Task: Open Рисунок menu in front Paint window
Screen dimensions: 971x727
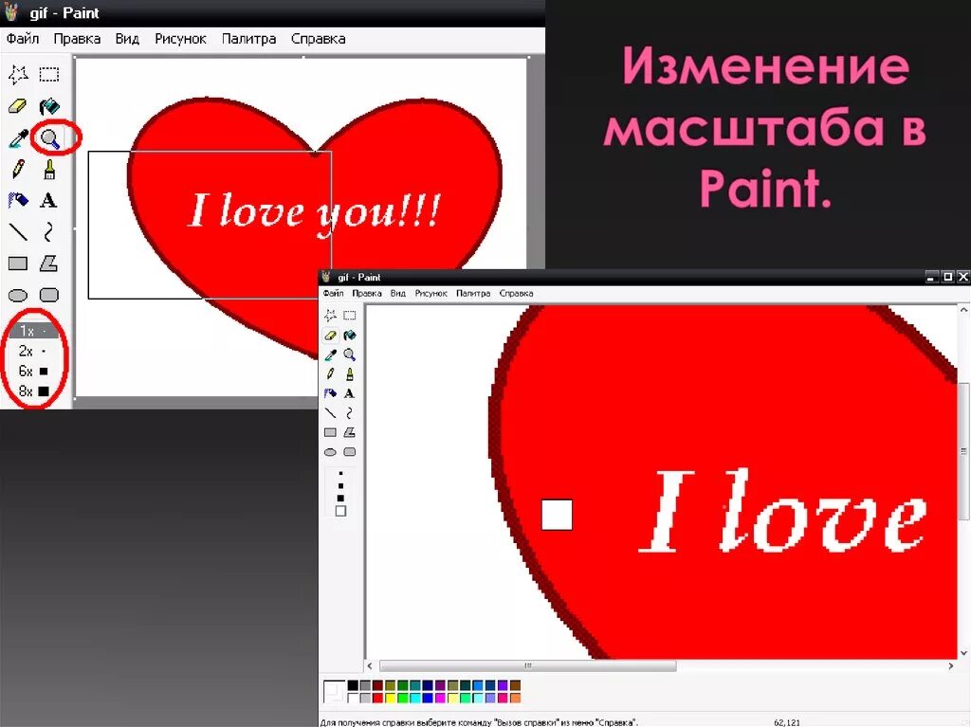Action: [x=431, y=294]
